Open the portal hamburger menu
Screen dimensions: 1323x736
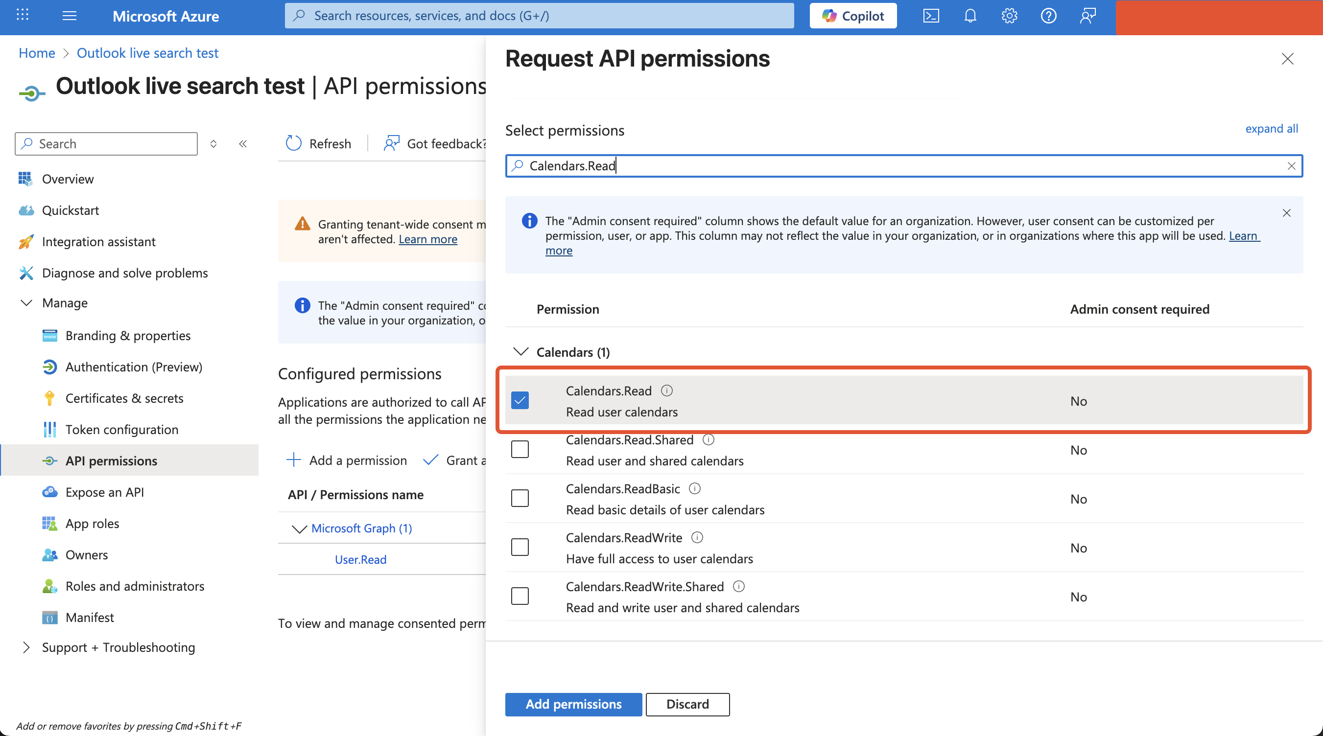tap(70, 16)
